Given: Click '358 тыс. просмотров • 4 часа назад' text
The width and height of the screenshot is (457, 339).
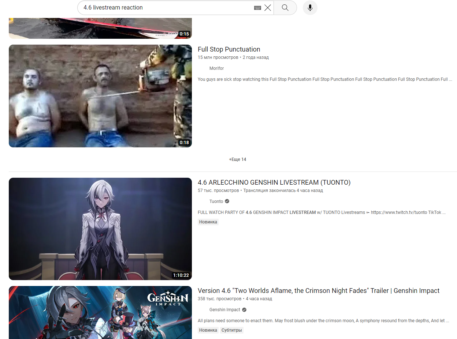Looking at the screenshot, I should click(235, 299).
